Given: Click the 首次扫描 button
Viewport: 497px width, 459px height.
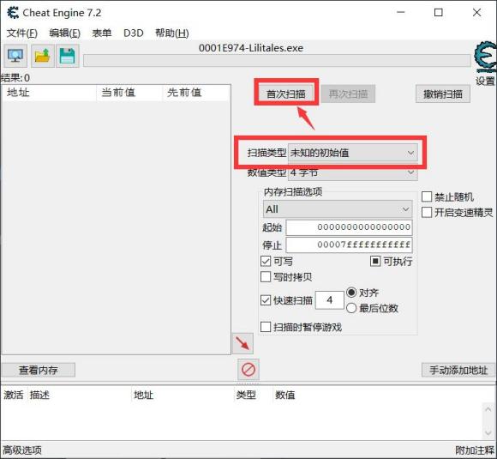Looking at the screenshot, I should click(286, 94).
